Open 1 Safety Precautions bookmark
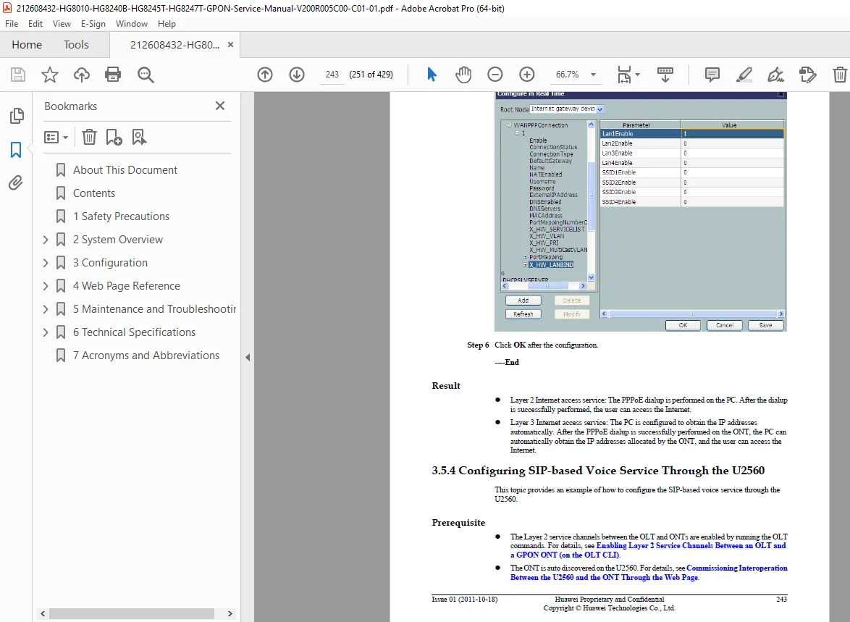The height and width of the screenshot is (622, 850). point(121,217)
